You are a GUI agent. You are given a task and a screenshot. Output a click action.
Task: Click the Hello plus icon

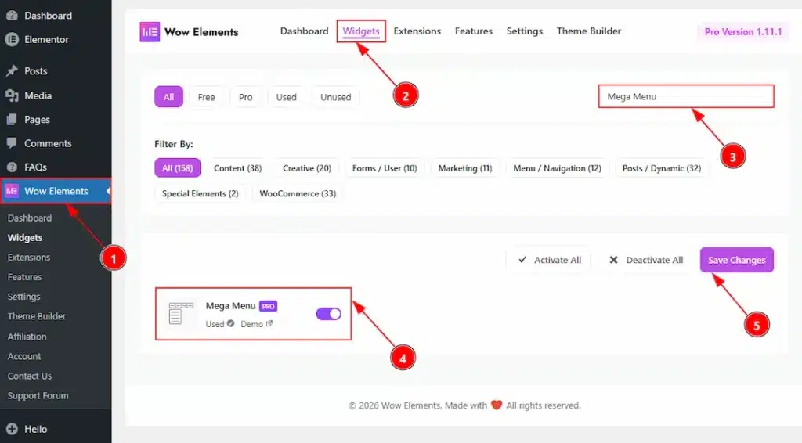12,429
